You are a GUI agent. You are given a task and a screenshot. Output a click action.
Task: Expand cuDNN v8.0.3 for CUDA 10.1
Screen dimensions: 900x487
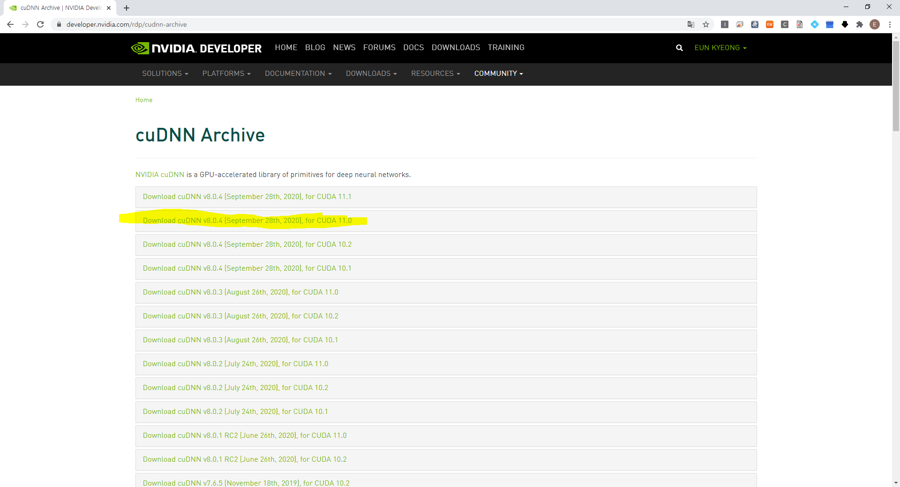(446, 340)
